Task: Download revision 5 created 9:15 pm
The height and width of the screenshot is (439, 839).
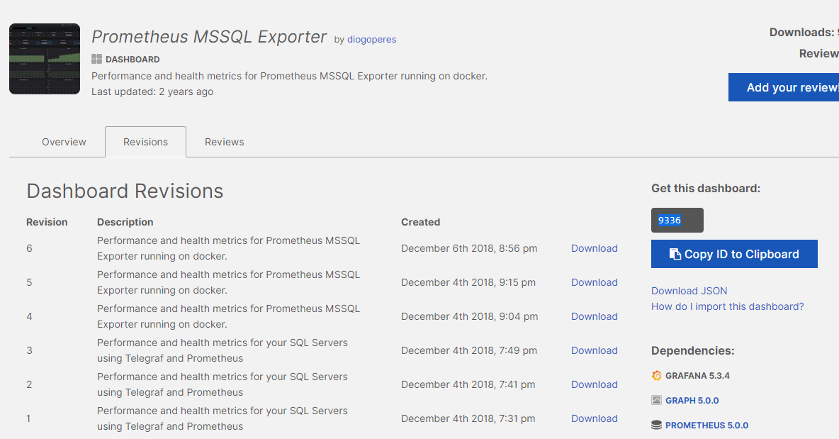Action: [594, 283]
